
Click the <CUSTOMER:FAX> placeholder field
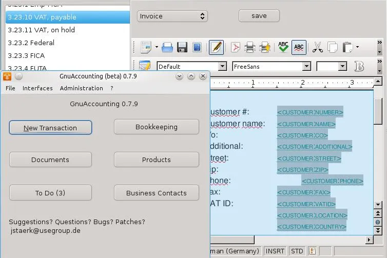click(303, 192)
